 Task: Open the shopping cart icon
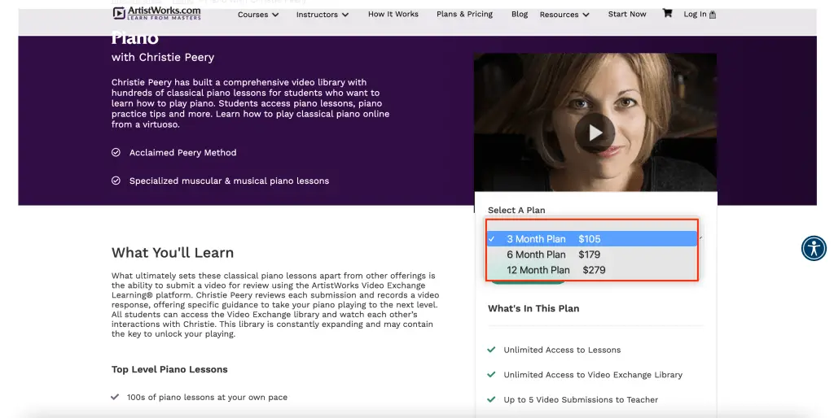tap(667, 13)
